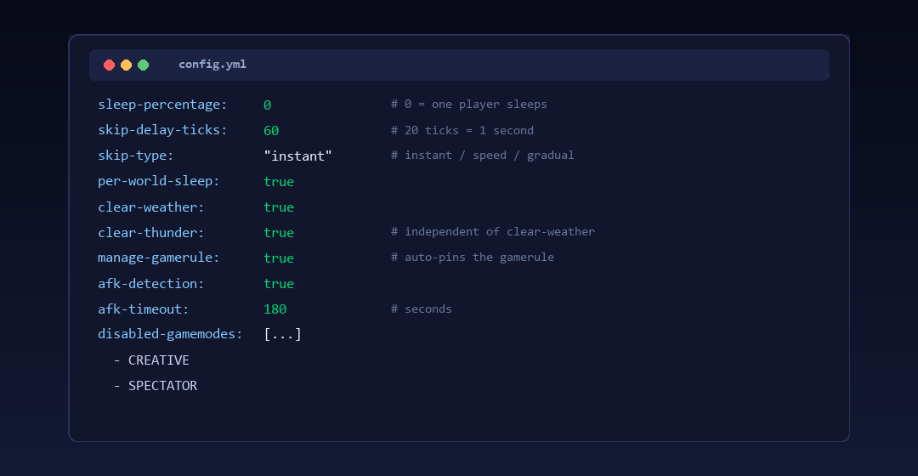Toggle the per-world-sleep true value

[x=279, y=182]
